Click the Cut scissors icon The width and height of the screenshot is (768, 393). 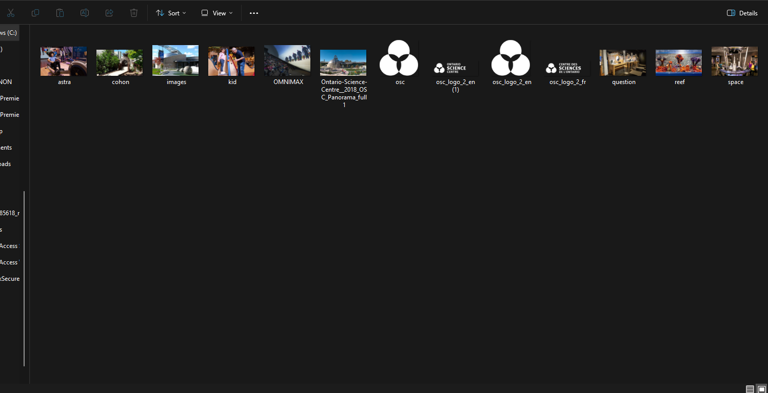click(11, 13)
